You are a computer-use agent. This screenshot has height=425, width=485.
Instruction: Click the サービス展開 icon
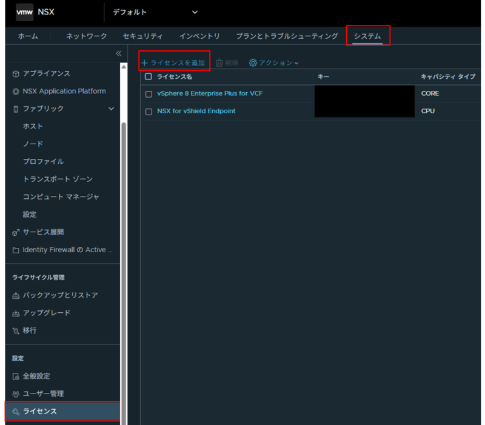pos(16,233)
